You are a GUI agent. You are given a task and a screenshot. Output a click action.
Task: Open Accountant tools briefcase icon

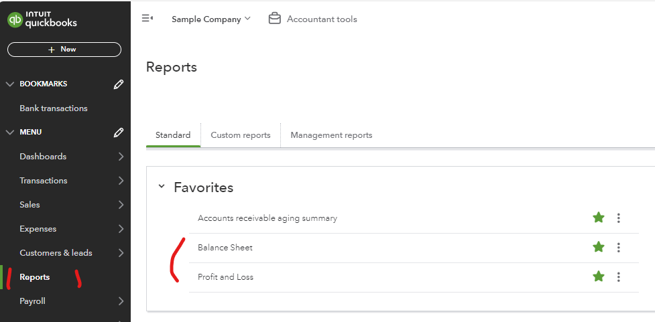[x=274, y=19]
